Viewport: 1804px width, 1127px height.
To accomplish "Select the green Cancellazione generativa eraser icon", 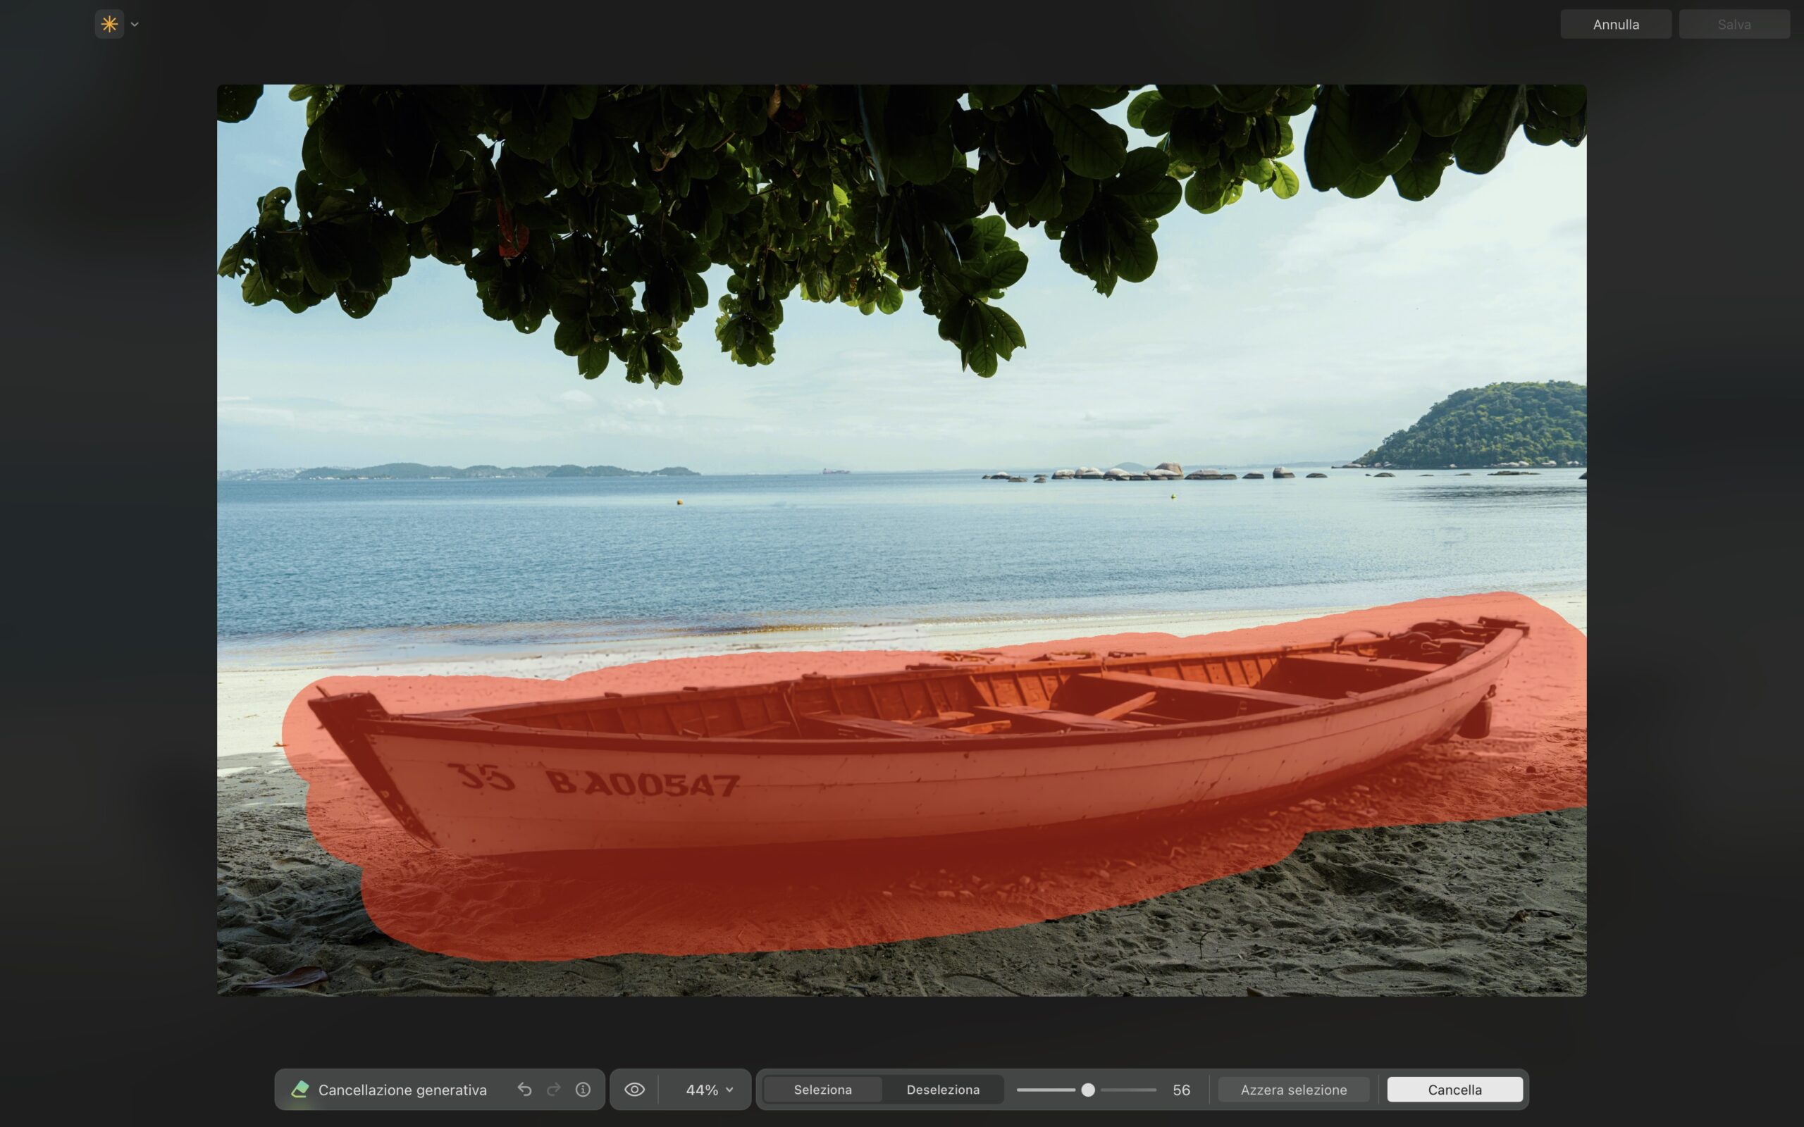I will pos(301,1089).
